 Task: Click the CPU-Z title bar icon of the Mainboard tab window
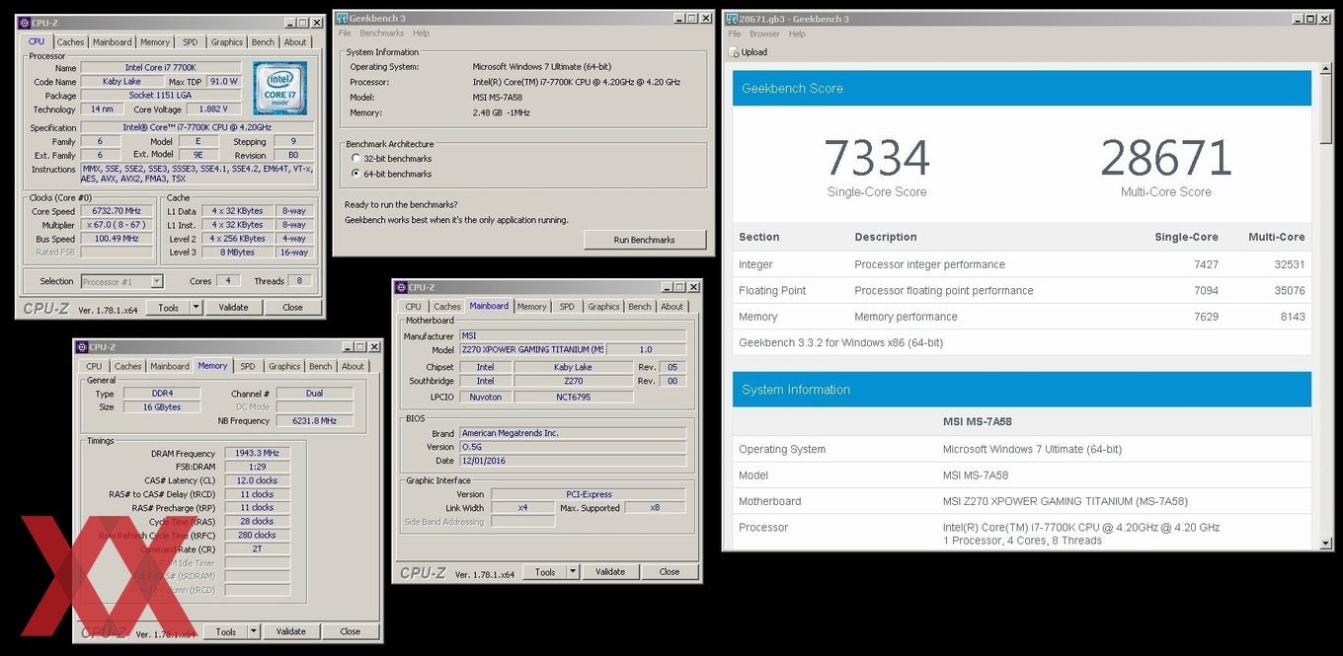pos(401,287)
